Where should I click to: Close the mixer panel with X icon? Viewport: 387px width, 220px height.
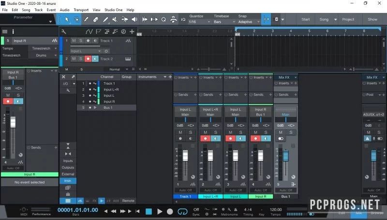click(63, 77)
